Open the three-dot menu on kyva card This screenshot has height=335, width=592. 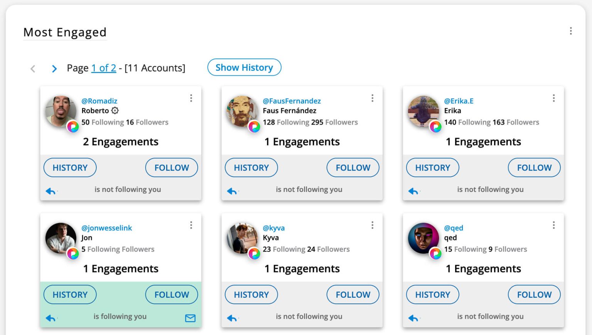pyautogui.click(x=372, y=225)
